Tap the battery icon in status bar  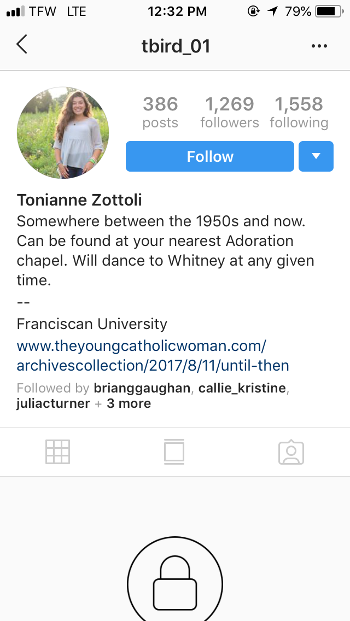[x=328, y=11]
